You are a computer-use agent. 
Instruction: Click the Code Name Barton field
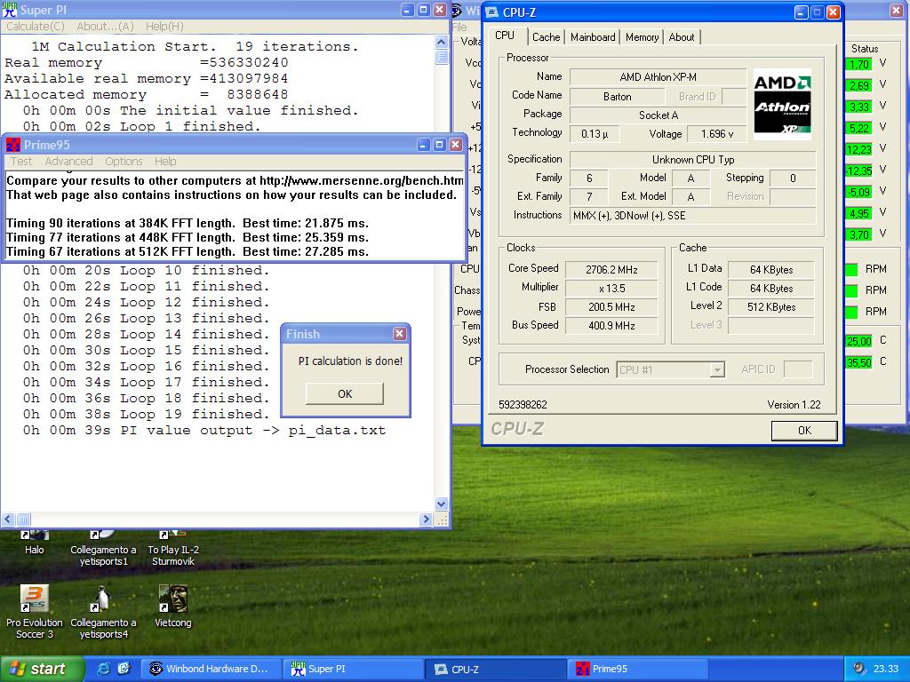click(617, 96)
